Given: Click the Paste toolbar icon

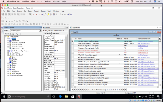Looking at the screenshot, I should tap(18, 14).
